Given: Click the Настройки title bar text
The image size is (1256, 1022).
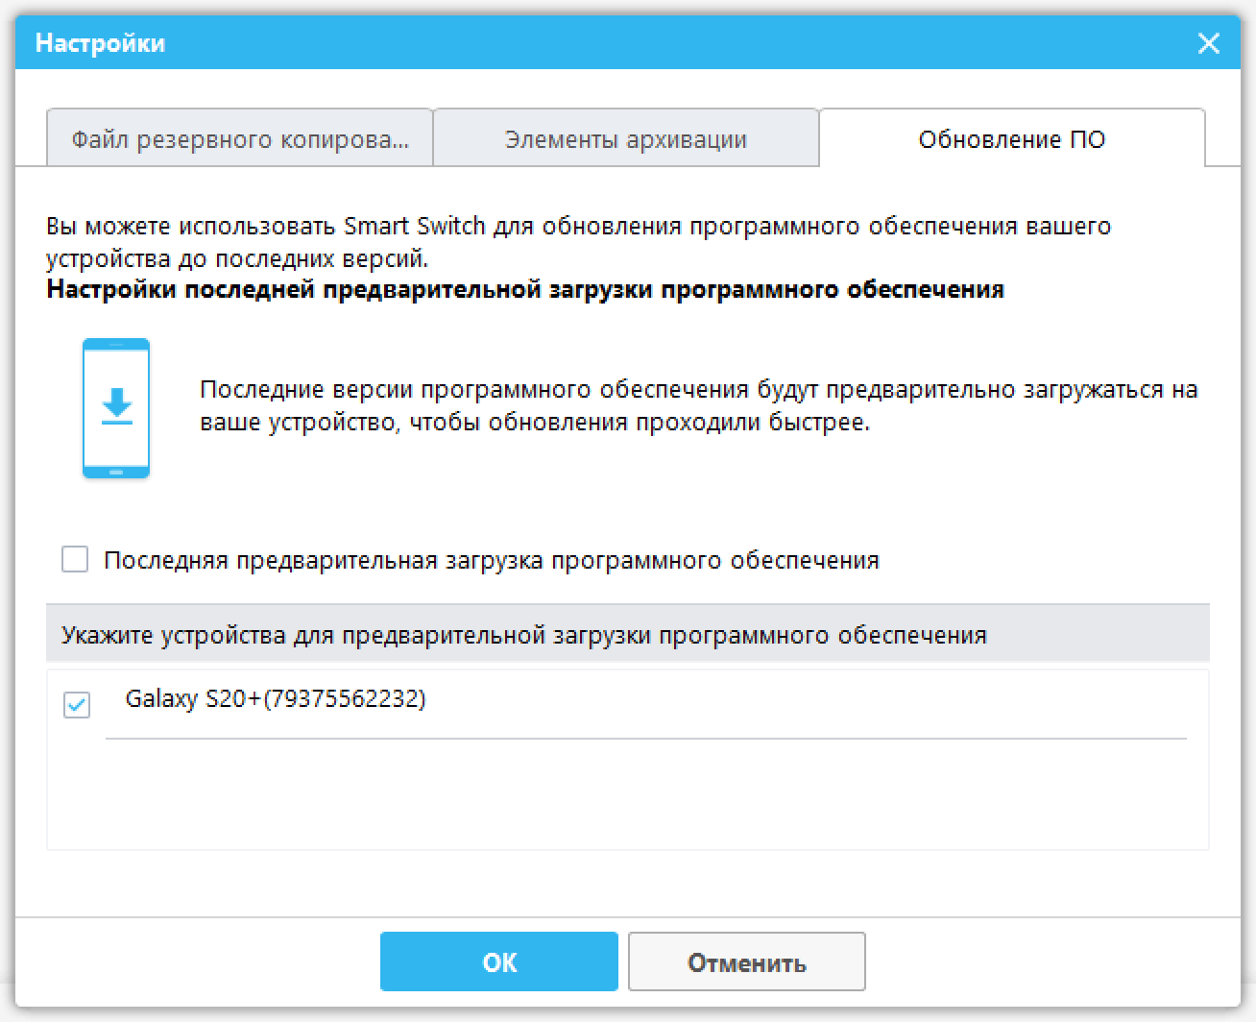Looking at the screenshot, I should coord(101,43).
